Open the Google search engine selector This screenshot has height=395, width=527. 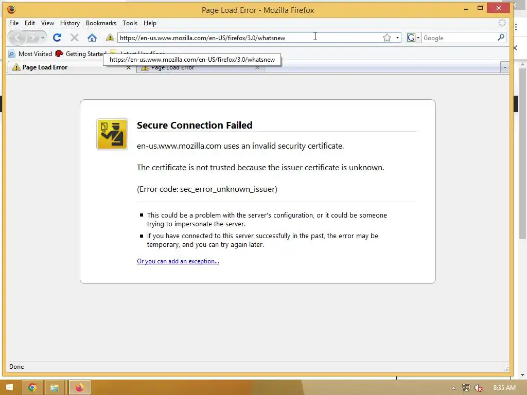(x=413, y=38)
